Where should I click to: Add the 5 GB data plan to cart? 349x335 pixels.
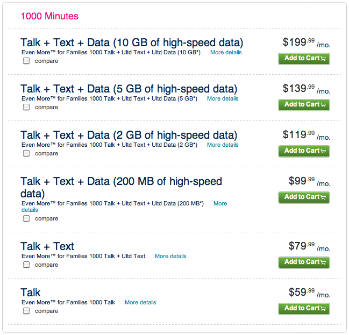304,105
